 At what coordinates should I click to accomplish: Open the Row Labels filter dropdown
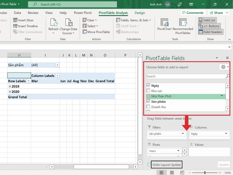coord(29,81)
